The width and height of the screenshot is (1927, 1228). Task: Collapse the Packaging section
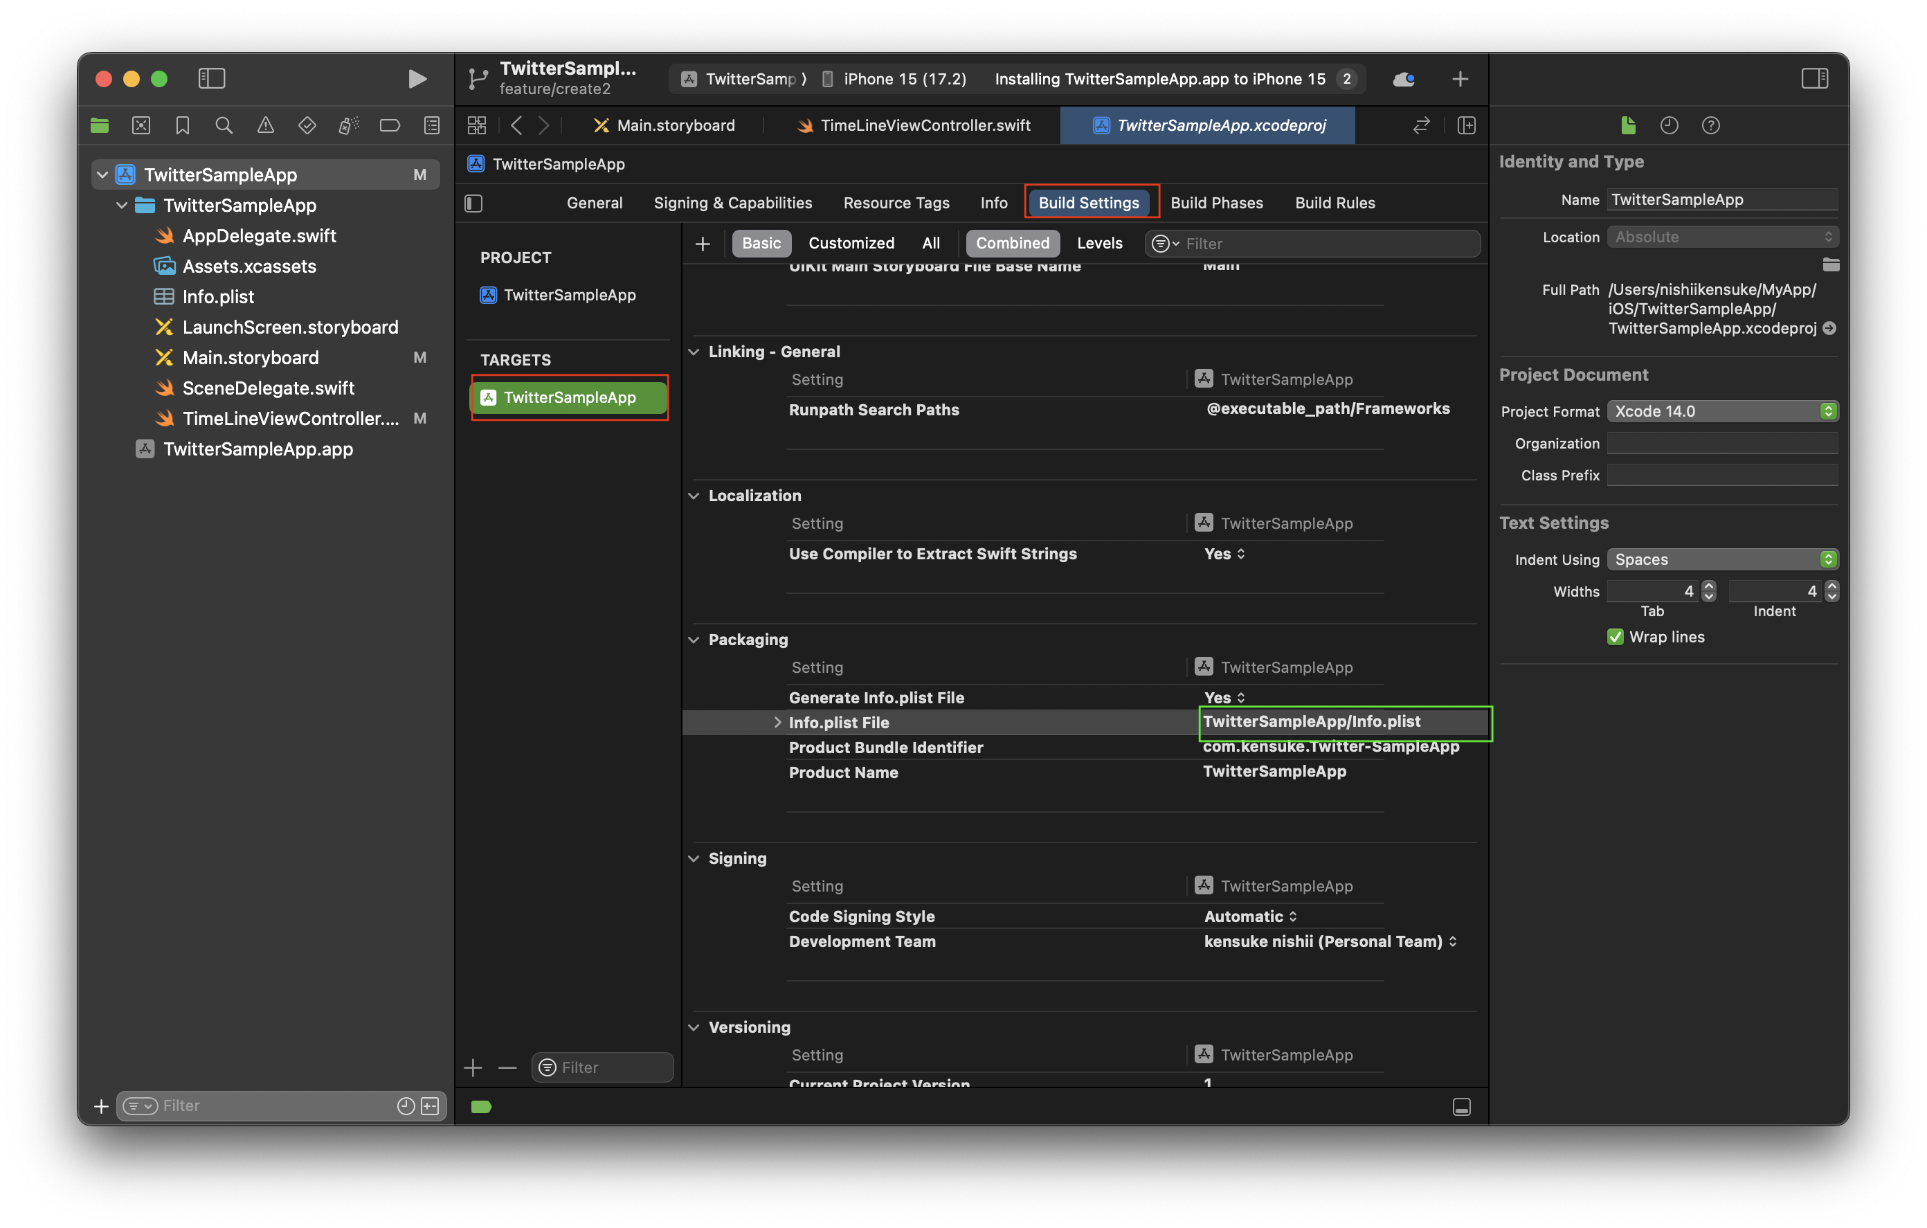694,640
